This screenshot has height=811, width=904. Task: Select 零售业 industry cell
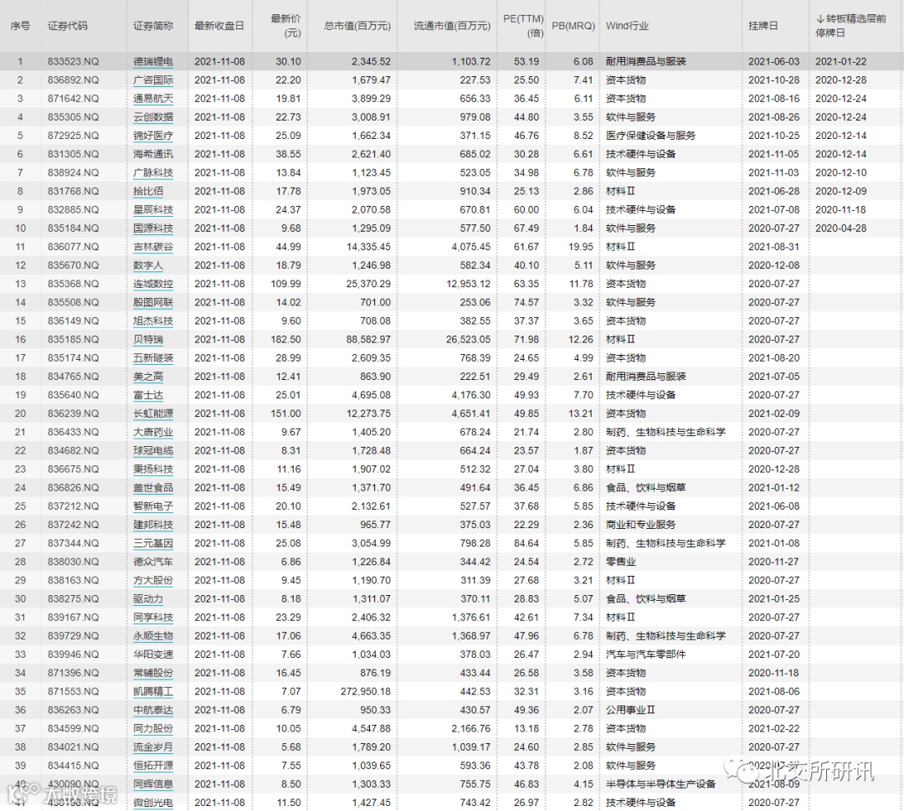coord(620,562)
